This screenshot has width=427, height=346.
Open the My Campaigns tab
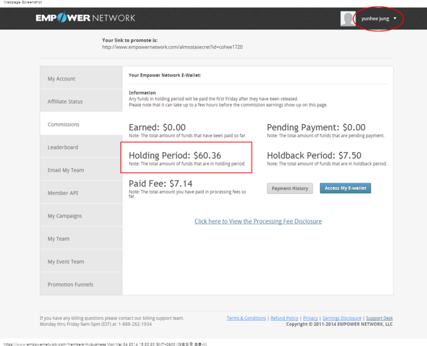(81, 216)
